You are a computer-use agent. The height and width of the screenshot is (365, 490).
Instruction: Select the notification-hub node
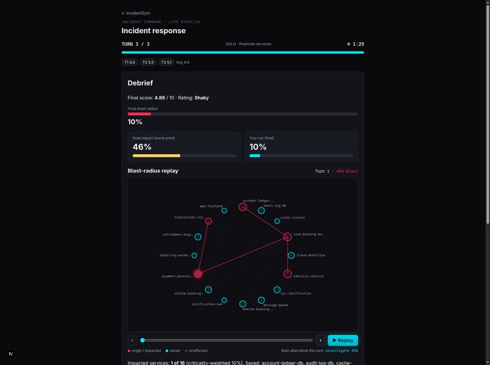[224, 300]
